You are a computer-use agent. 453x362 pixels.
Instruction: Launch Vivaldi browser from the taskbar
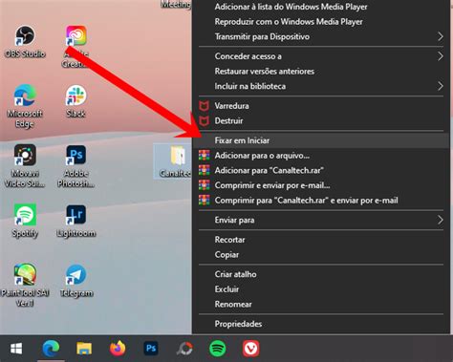(250, 349)
